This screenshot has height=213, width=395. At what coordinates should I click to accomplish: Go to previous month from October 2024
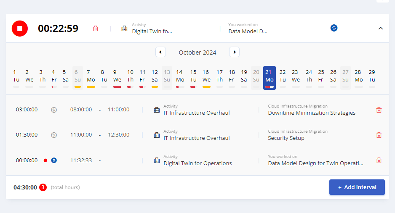tap(160, 52)
